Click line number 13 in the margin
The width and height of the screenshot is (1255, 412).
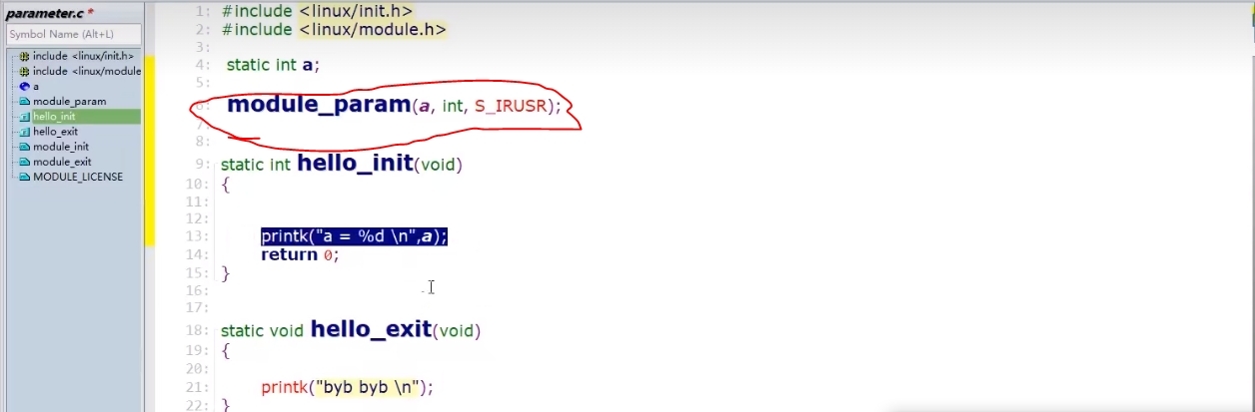199,236
